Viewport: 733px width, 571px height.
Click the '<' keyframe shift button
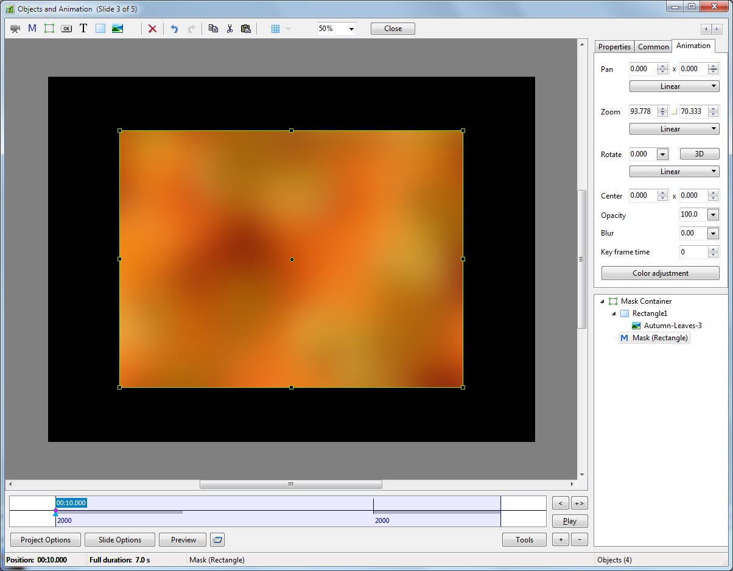coord(561,503)
